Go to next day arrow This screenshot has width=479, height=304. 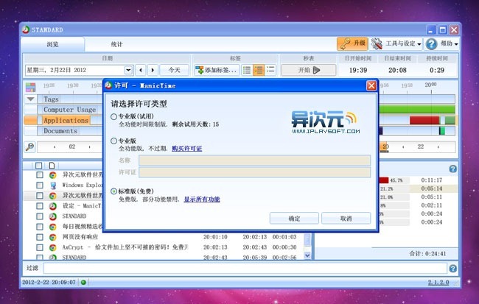(153, 70)
